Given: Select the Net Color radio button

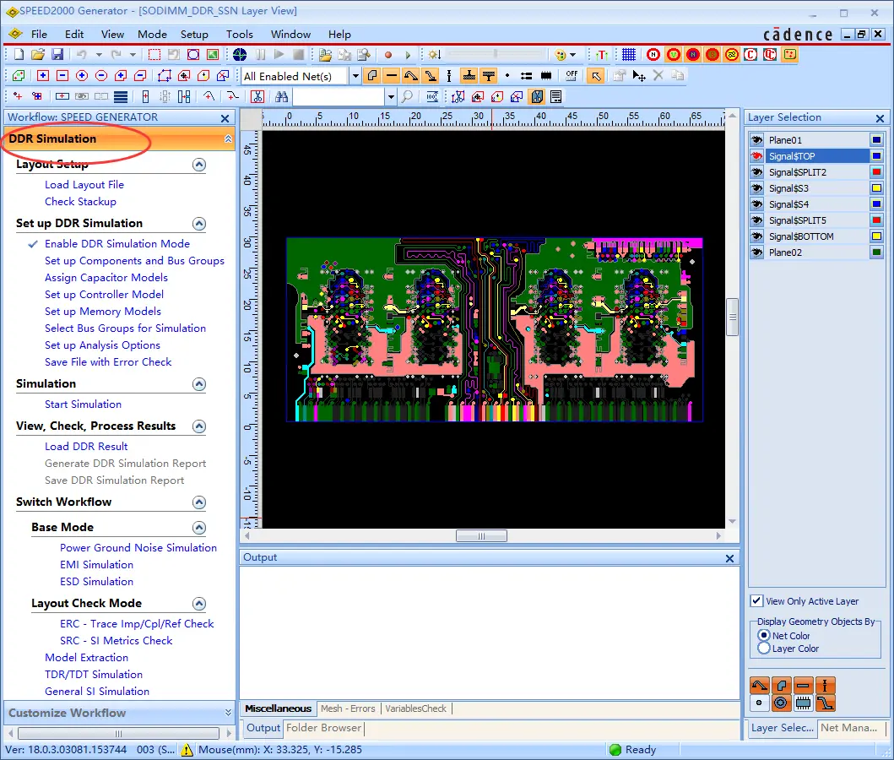Looking at the screenshot, I should [x=764, y=635].
